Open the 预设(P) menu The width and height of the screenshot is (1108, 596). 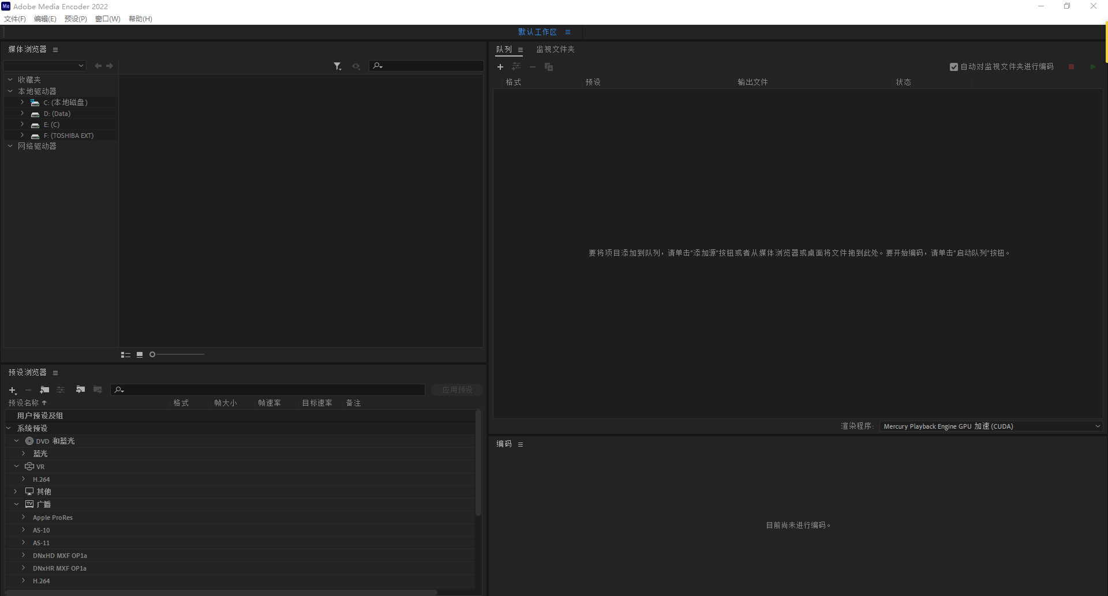click(x=76, y=19)
